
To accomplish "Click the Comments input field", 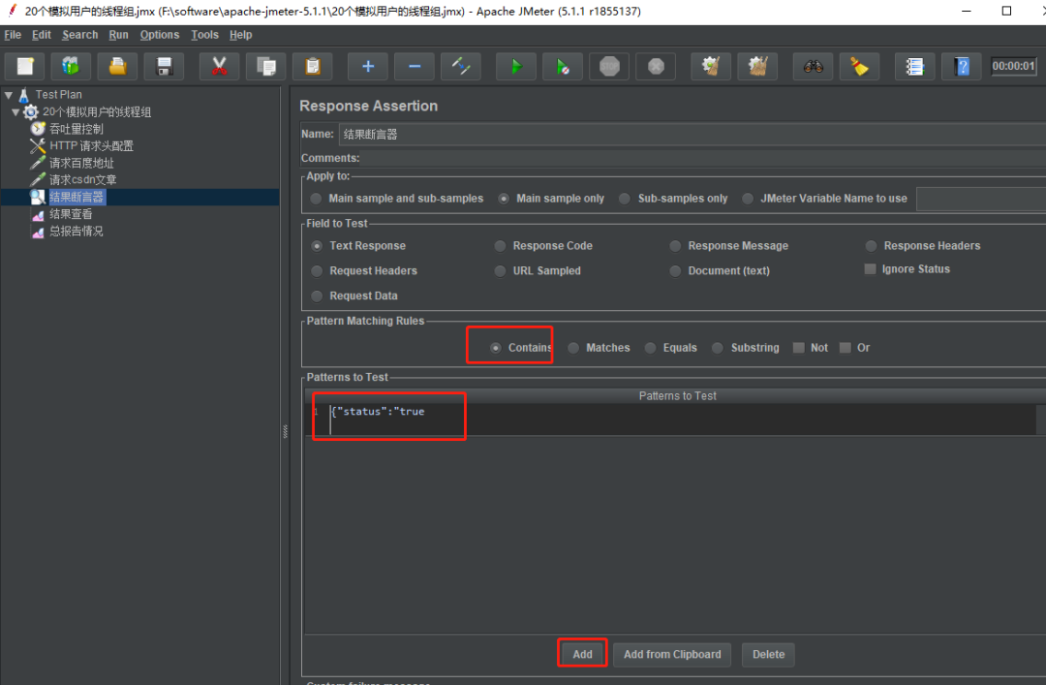I will coord(704,158).
